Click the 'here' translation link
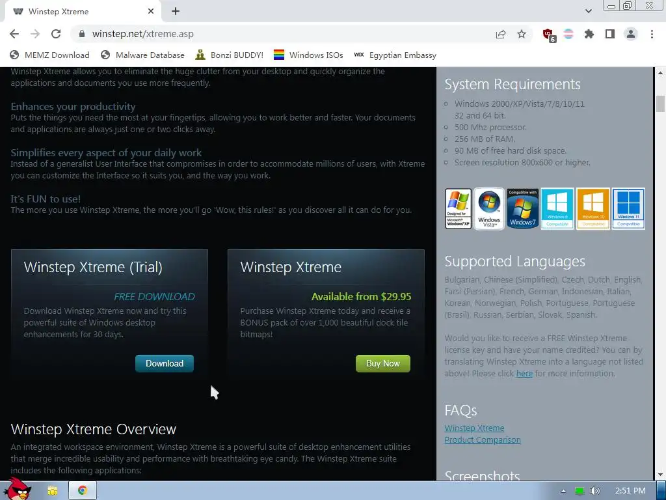666x500 pixels. (x=524, y=374)
